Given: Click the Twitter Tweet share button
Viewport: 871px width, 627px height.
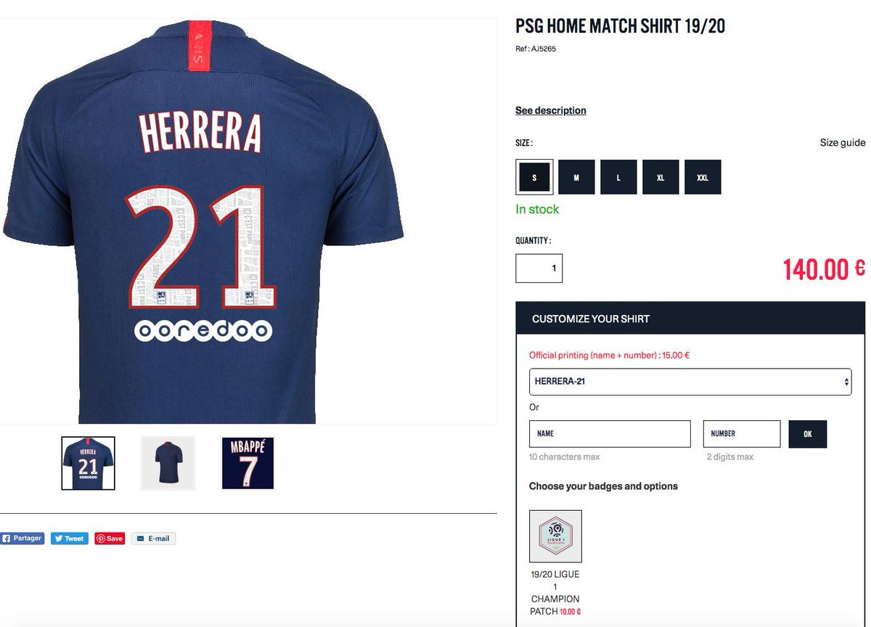Looking at the screenshot, I should pyautogui.click(x=69, y=538).
